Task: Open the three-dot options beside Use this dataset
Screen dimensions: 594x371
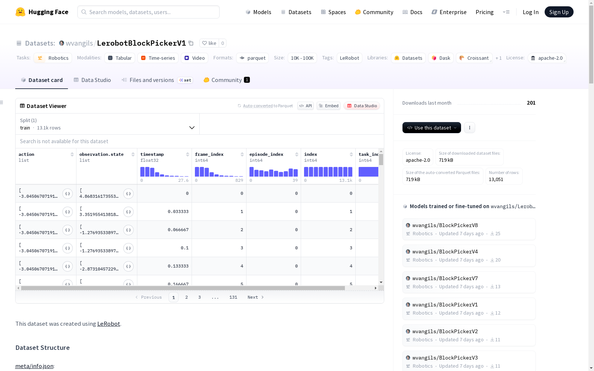Action: coord(470,128)
